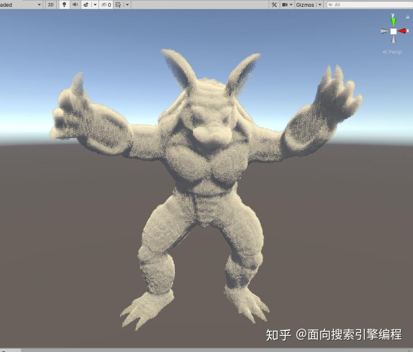Viewport: 413px width, 352px height.
Task: Open the effects dropdown arrow
Action: (x=94, y=5)
